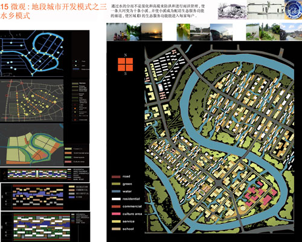302x242 pixels.
Task: Open the ink sketch house thumbnail
Action: [x=232, y=11]
